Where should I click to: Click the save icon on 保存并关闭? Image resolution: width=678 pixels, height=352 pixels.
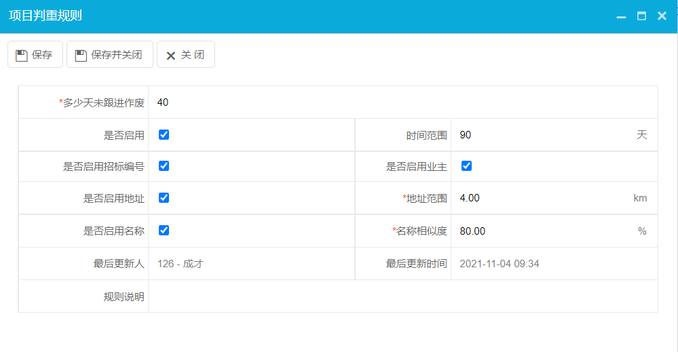click(81, 55)
